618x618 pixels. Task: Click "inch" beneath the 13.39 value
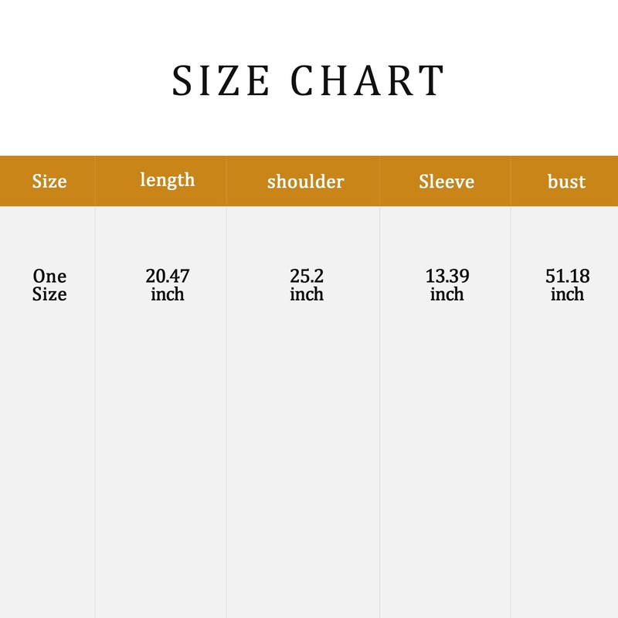coord(447,294)
